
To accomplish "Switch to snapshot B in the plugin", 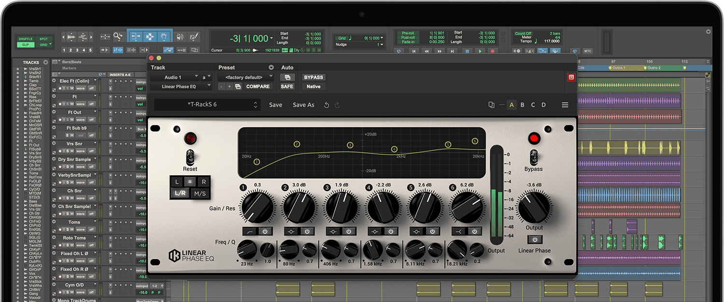I will coord(522,105).
